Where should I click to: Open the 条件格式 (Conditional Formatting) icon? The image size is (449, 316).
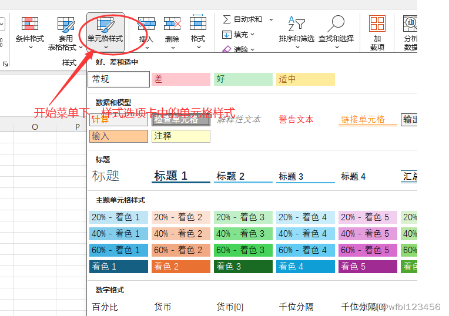tap(30, 23)
